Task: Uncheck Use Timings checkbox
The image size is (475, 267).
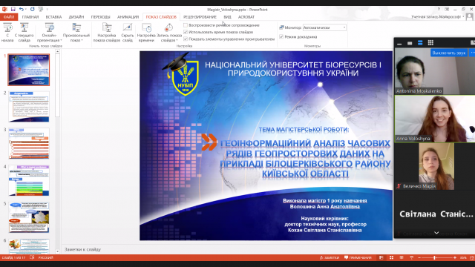Action: [186, 32]
